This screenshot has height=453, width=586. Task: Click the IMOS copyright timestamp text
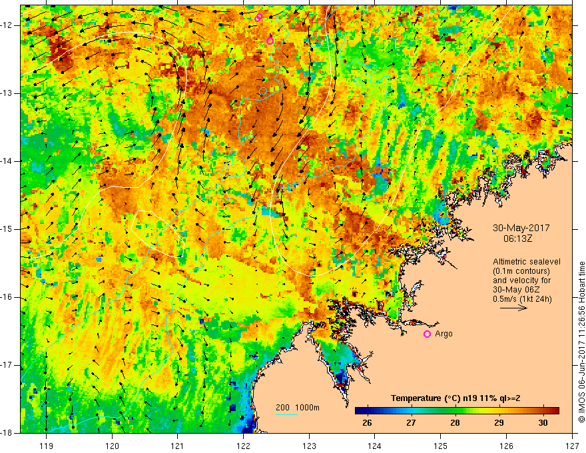581,342
